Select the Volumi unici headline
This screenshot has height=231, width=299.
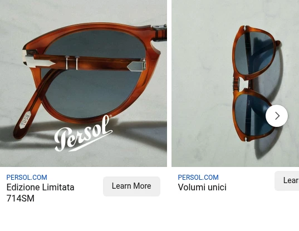pos(202,187)
